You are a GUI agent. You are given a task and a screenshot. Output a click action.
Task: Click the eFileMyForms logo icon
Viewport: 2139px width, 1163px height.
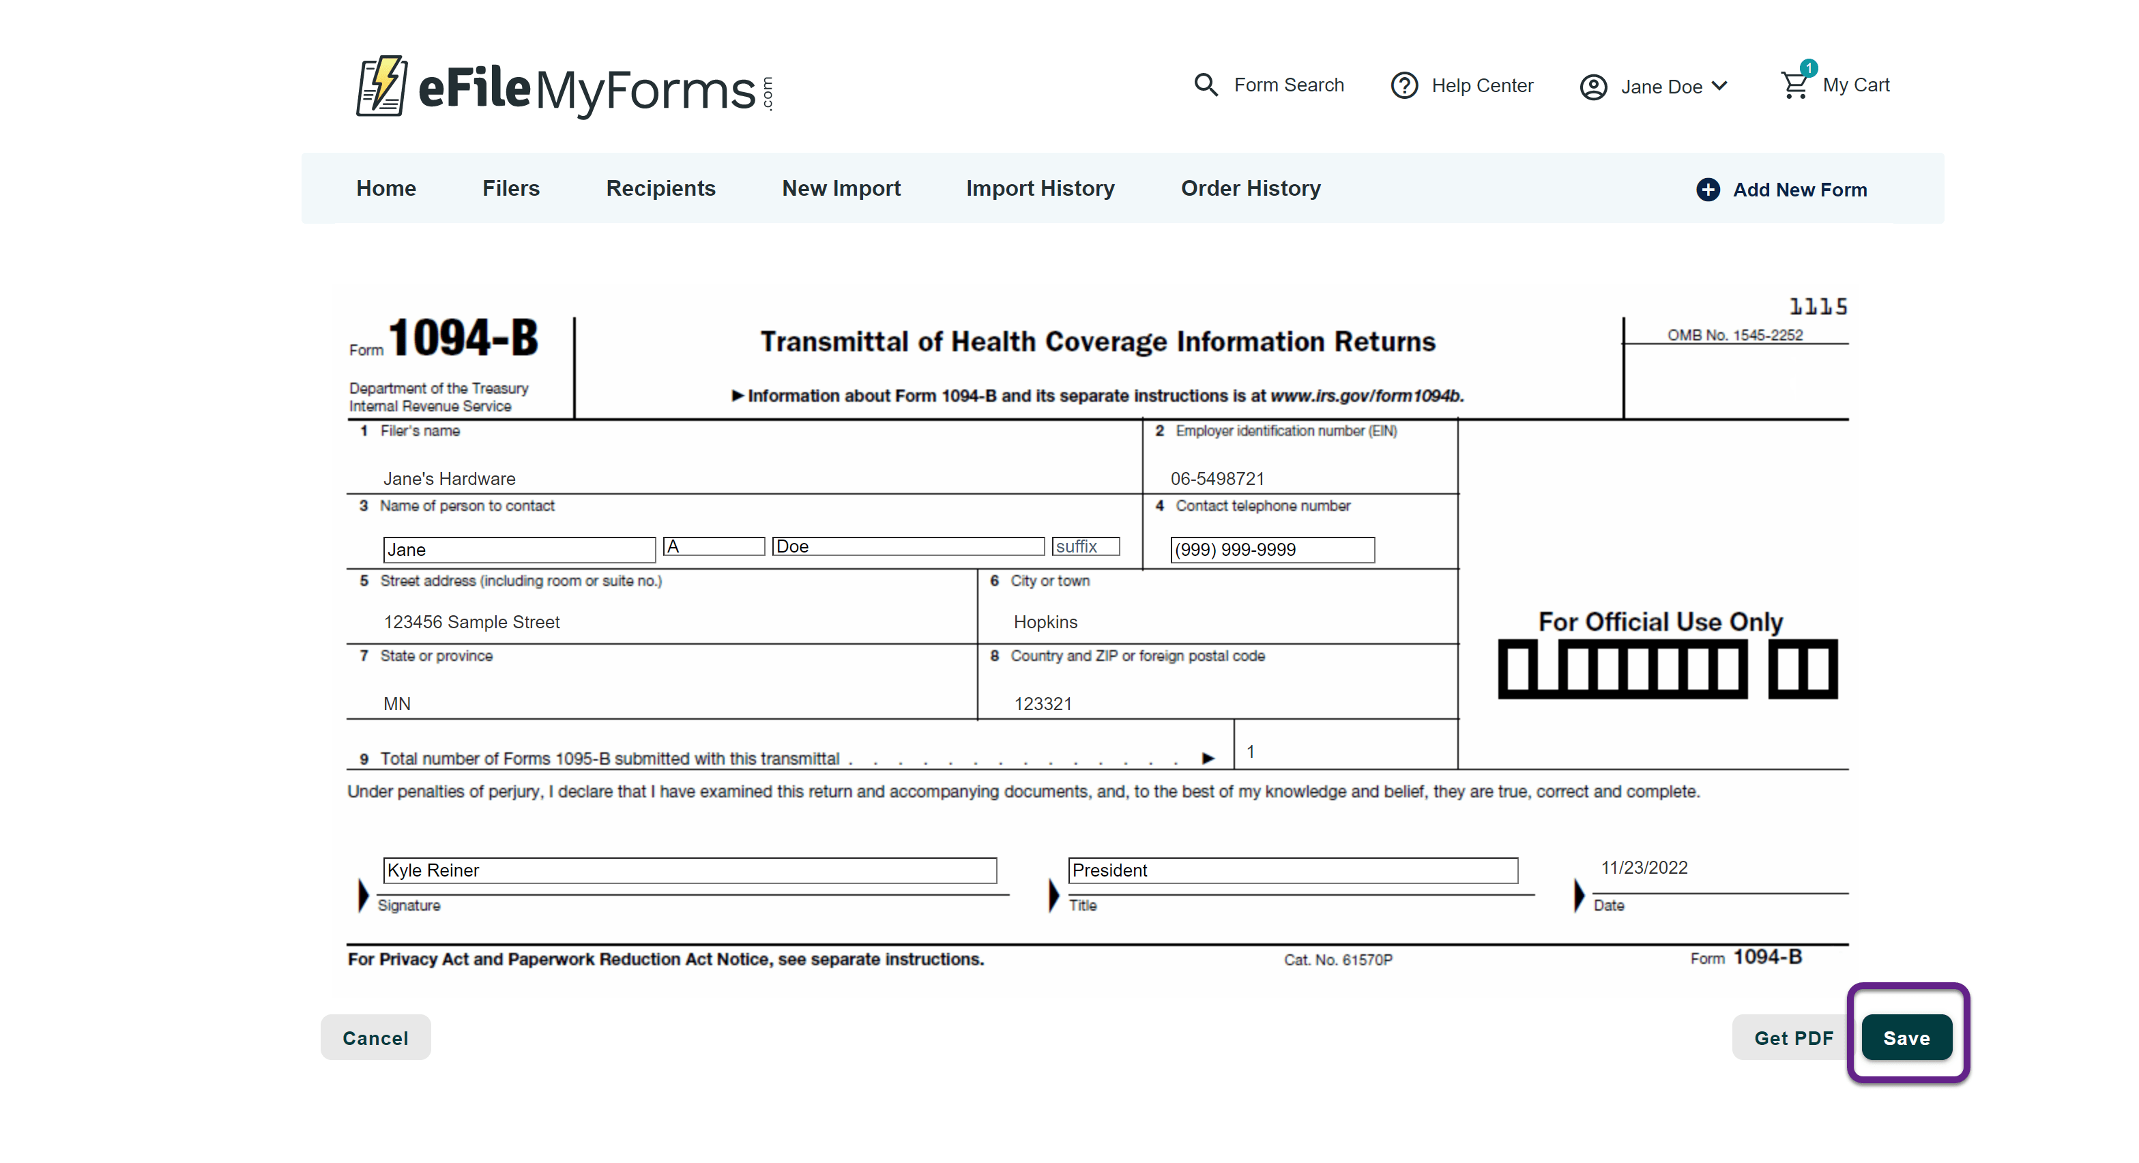pyautogui.click(x=381, y=87)
